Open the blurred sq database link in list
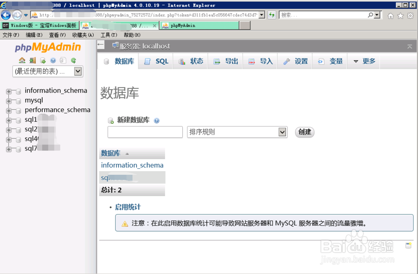 (117, 178)
